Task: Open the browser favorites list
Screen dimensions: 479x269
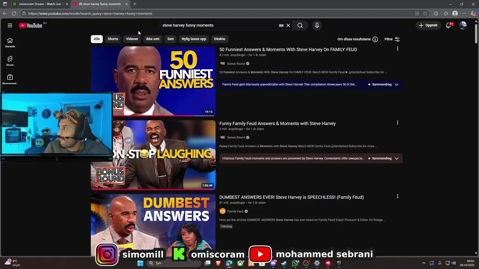Action: (x=446, y=13)
